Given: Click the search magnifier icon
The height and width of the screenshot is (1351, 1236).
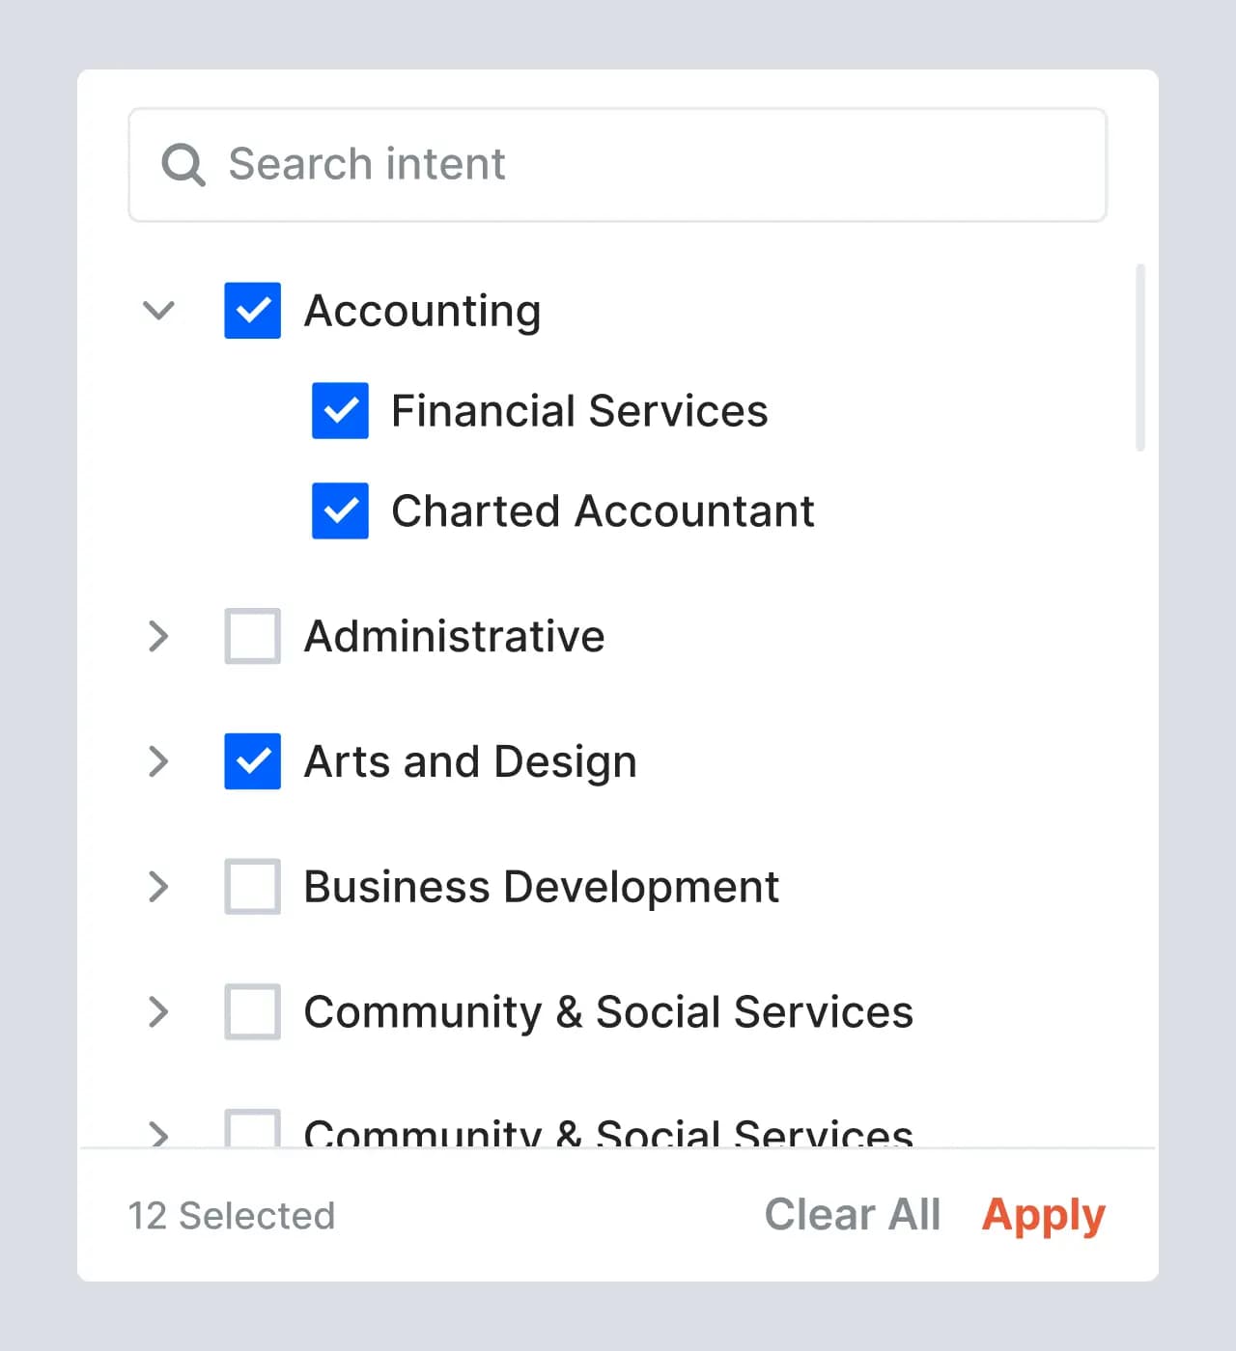Looking at the screenshot, I should [183, 164].
